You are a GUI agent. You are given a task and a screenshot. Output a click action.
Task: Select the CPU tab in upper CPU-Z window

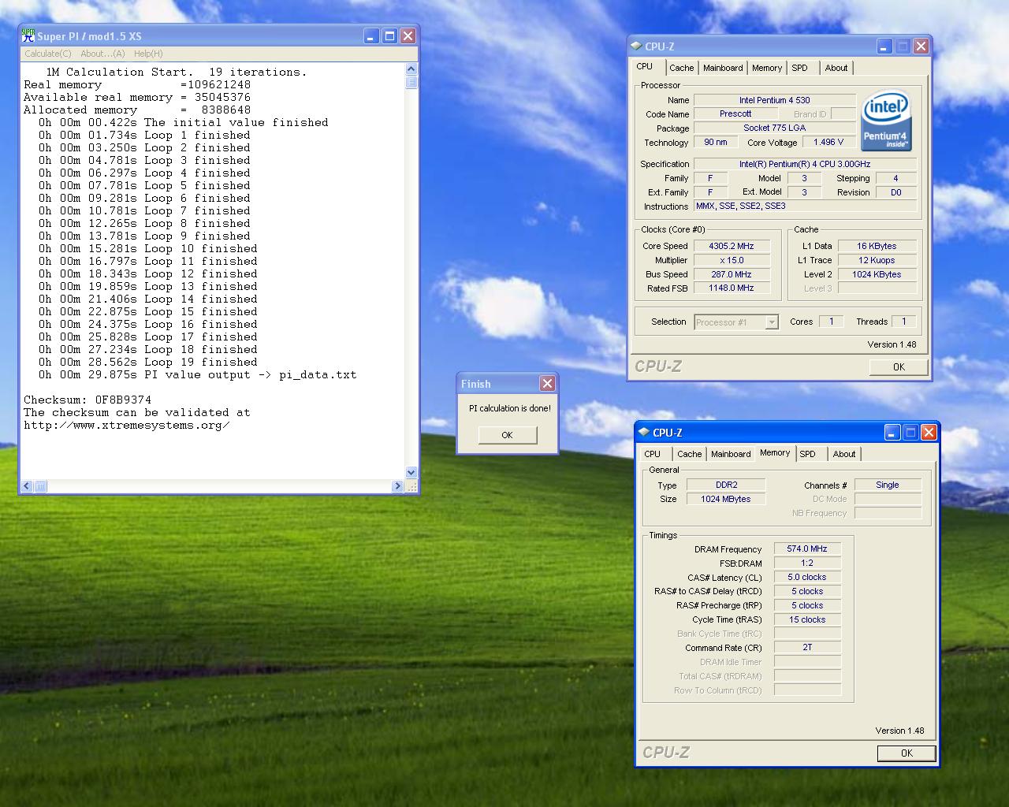click(645, 67)
